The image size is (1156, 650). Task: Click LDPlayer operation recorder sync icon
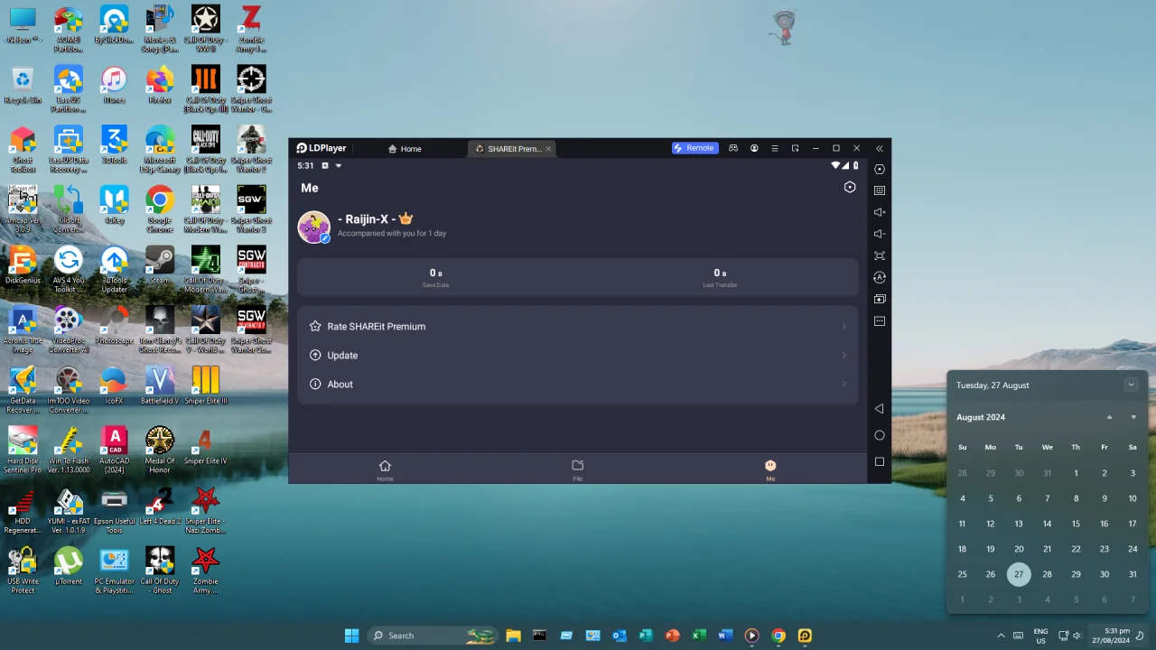[x=880, y=277]
